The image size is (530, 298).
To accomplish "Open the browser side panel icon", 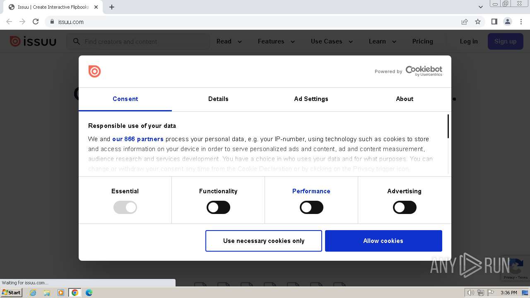I will point(494,22).
